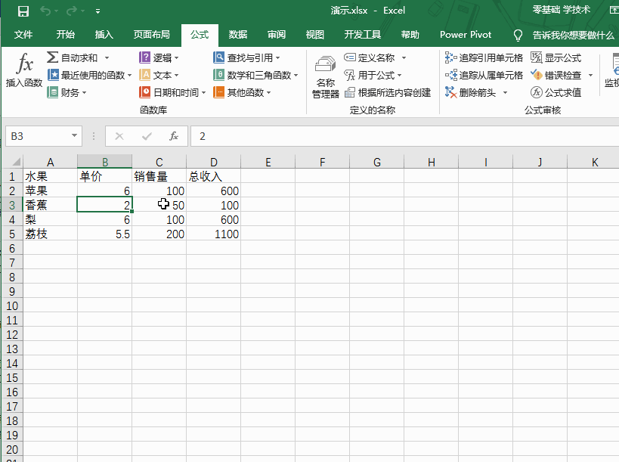
Task: Click the Insert Function (插入函数) icon
Action: pyautogui.click(x=24, y=71)
